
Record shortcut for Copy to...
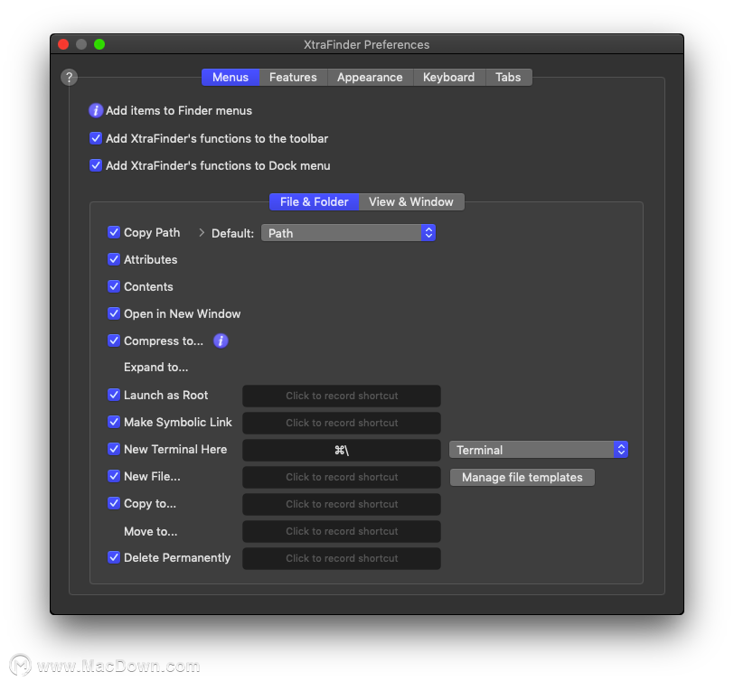click(x=342, y=504)
